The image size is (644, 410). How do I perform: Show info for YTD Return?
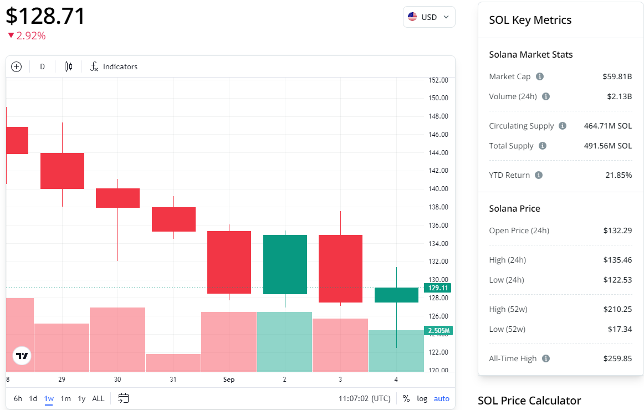(539, 175)
